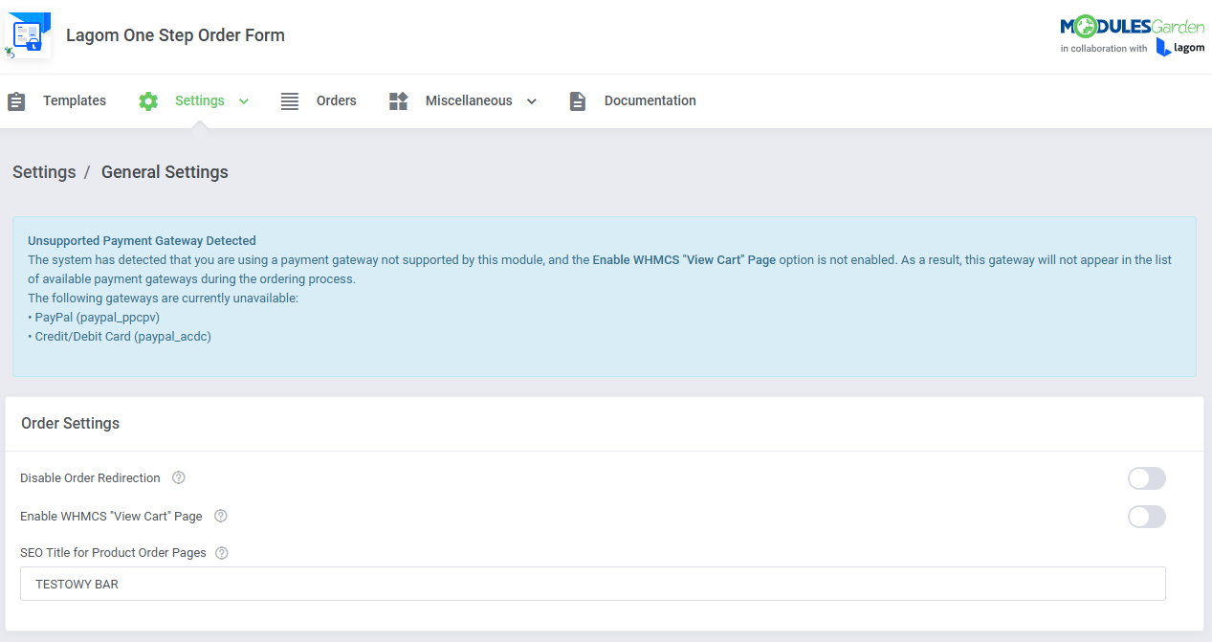Image resolution: width=1212 pixels, height=642 pixels.
Task: Click the General Settings breadcrumb
Action: pyautogui.click(x=165, y=172)
